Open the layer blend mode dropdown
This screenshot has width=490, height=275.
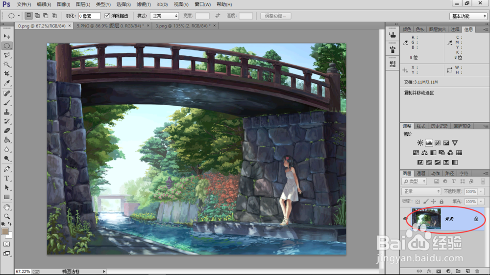tap(421, 191)
